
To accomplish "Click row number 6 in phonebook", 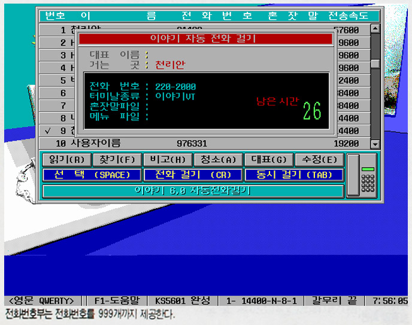I will coord(63,93).
